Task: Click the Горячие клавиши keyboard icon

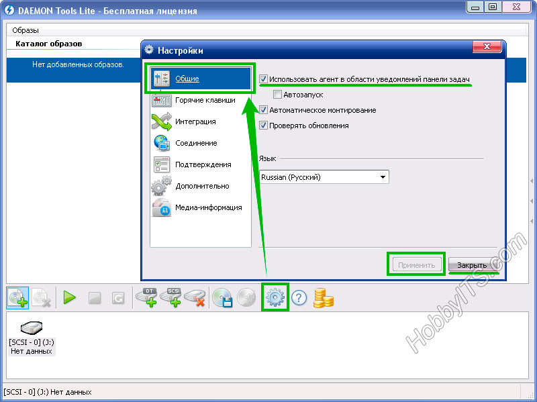Action: point(162,101)
